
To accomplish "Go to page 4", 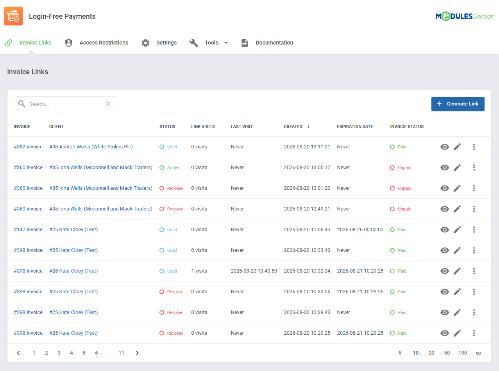I will coord(72,353).
